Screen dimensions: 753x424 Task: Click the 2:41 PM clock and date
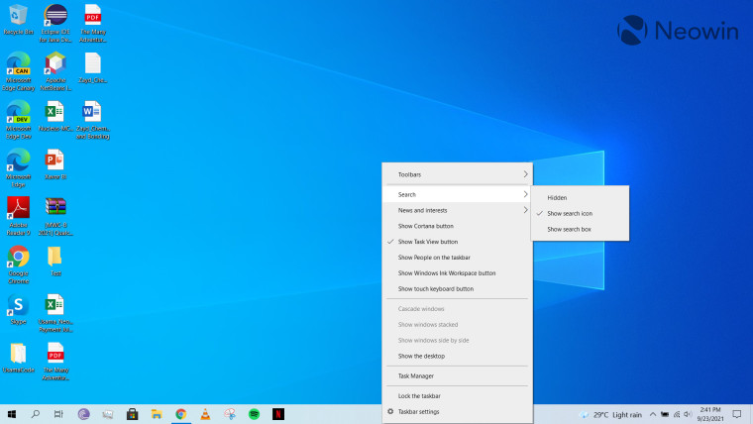click(710, 414)
